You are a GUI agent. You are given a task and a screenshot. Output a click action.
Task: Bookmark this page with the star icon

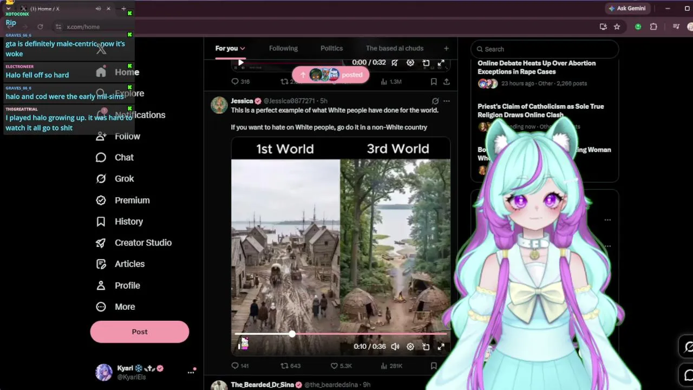click(x=617, y=27)
